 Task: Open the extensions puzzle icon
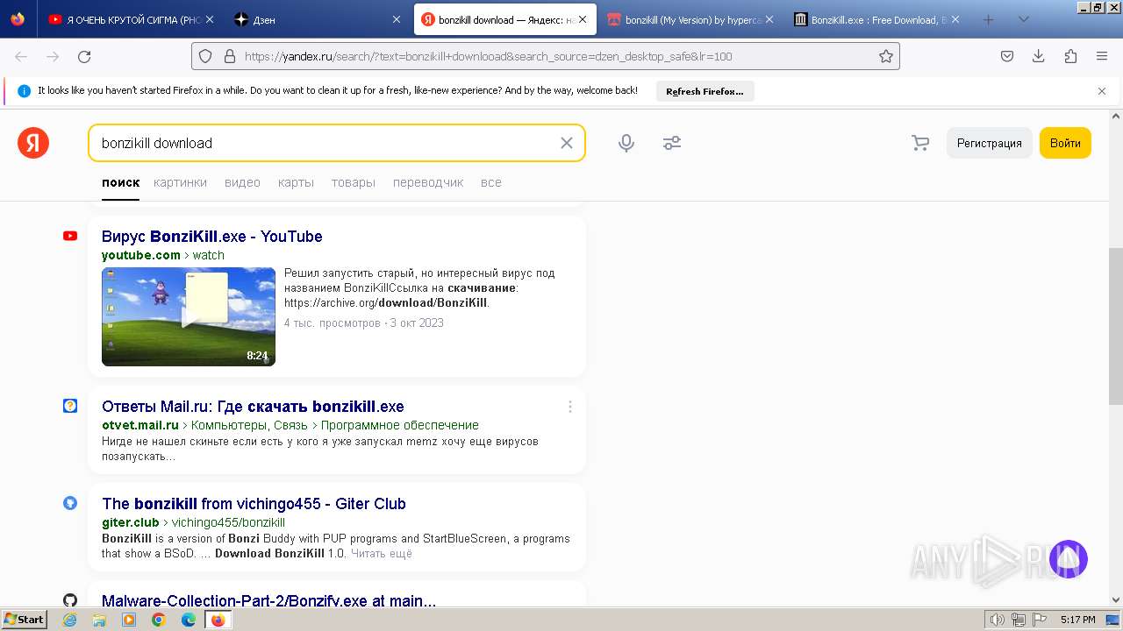tap(1070, 56)
